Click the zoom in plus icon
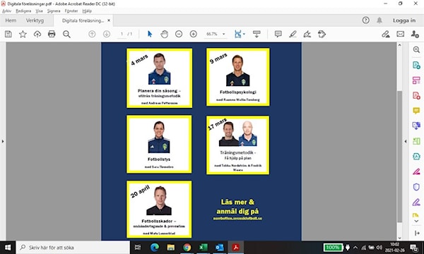This screenshot has height=254, width=424. (x=194, y=34)
